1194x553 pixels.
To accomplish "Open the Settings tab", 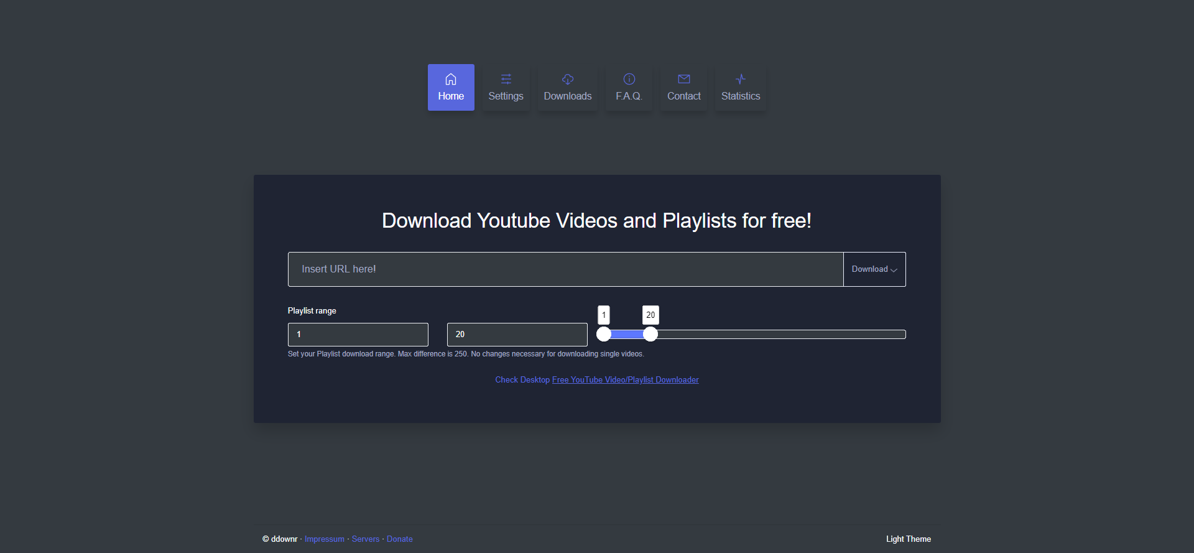I will pos(506,87).
